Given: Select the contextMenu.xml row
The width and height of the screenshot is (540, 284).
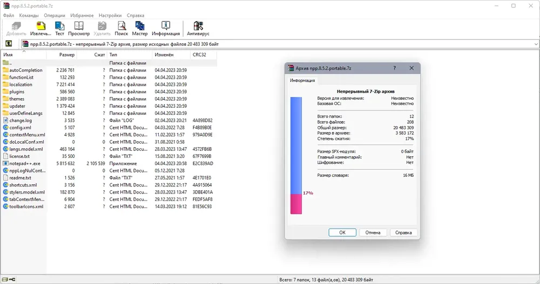Looking at the screenshot, I should 109,135.
